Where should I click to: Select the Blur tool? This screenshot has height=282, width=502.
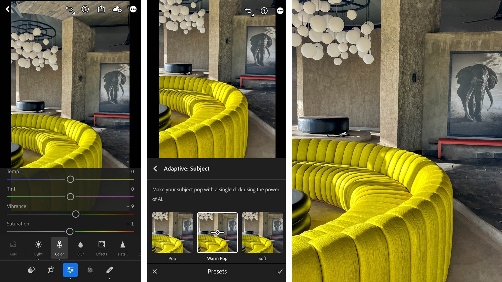pos(80,247)
